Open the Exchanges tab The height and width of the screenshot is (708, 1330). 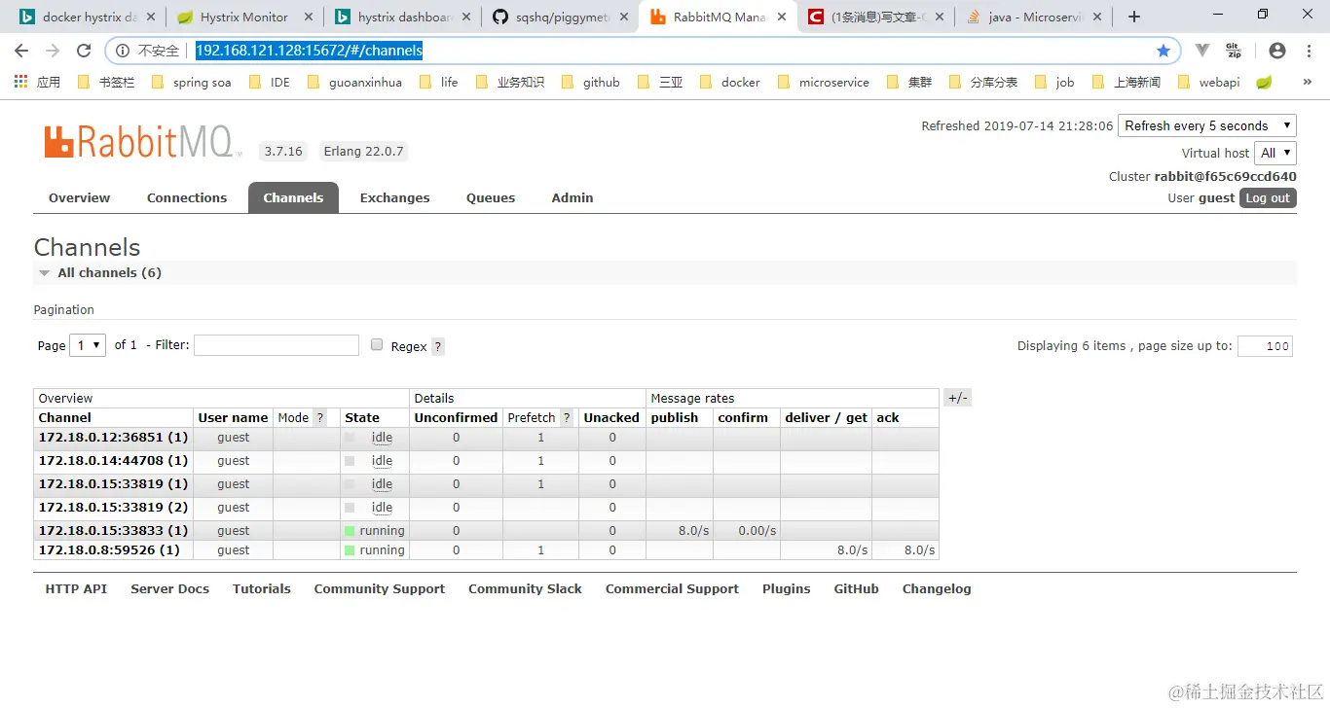click(x=394, y=197)
